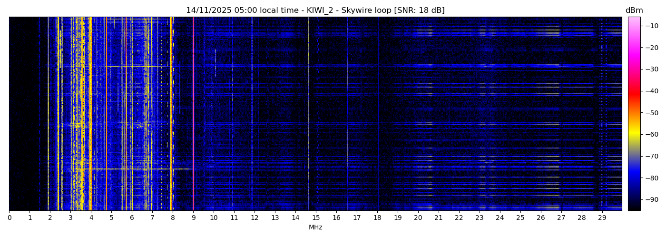Click the 15 MHz axis tick label
This screenshot has width=666, height=238.
tap(316, 218)
